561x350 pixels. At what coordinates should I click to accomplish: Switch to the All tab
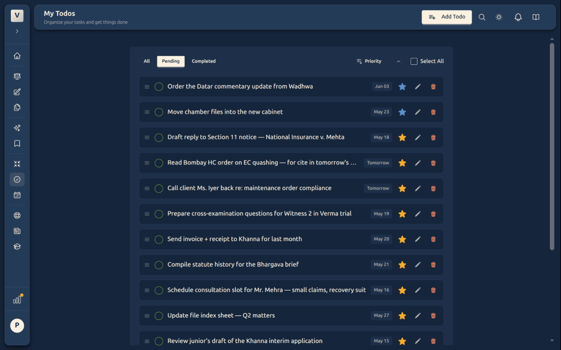pos(147,61)
